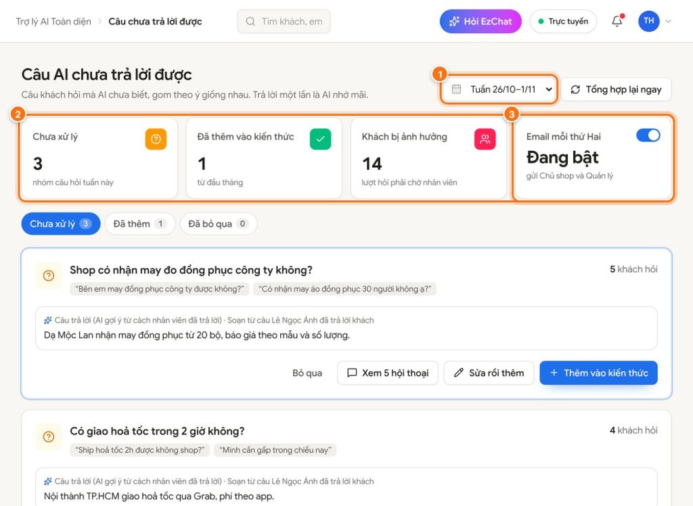Click sparkle icon in the Grab delivery answer box

48,481
